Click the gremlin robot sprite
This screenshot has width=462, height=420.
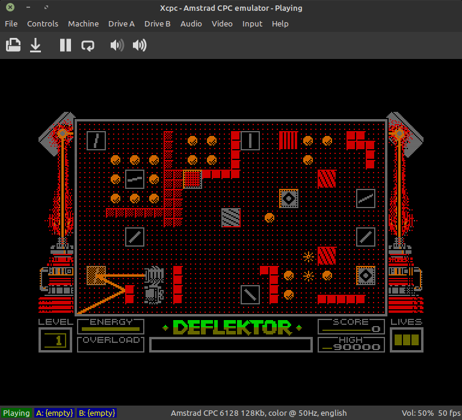[154, 285]
